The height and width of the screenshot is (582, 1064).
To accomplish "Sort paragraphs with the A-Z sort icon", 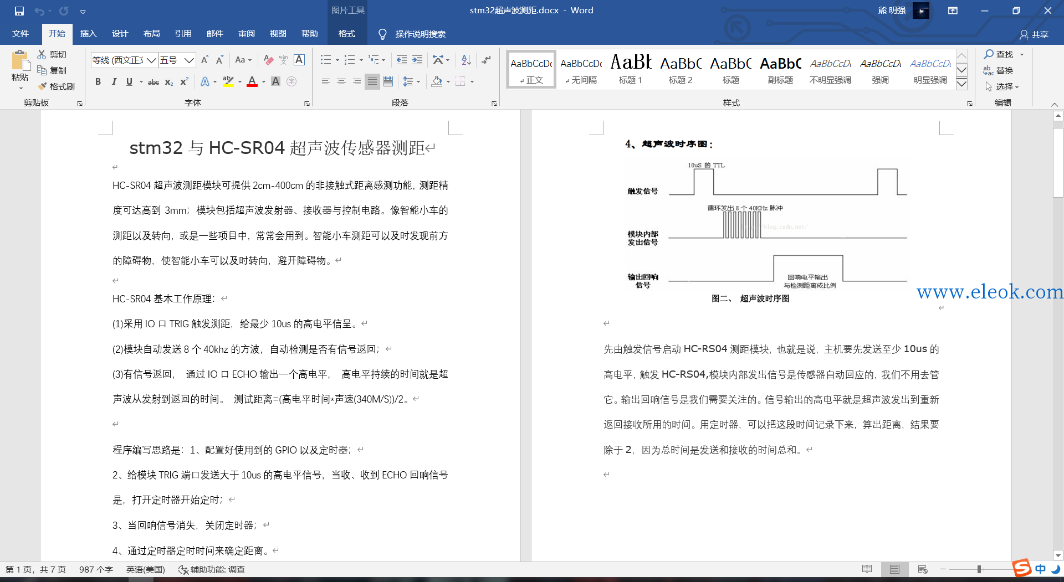I will pyautogui.click(x=466, y=60).
